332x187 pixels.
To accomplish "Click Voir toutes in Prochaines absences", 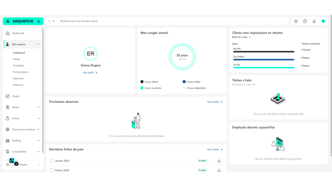I will (x=215, y=102).
